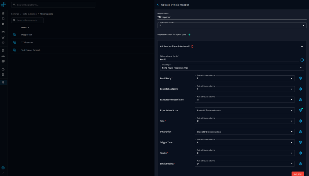This screenshot has height=176, width=309.
Task: Click the gear icon beside Email Body
Action: point(300,78)
